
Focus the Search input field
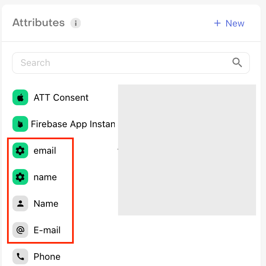coord(131,63)
